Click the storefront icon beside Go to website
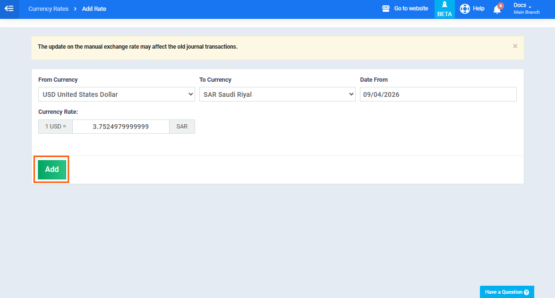 click(x=386, y=9)
